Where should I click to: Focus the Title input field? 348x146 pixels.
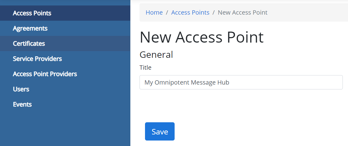241,82
